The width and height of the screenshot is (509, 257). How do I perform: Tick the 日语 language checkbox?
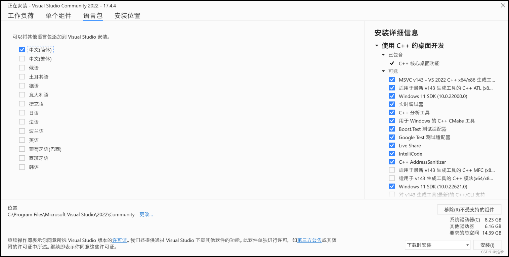(x=22, y=113)
